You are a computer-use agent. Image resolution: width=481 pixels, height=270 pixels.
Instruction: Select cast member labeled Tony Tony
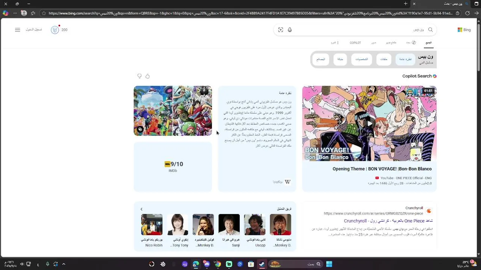[178, 230]
